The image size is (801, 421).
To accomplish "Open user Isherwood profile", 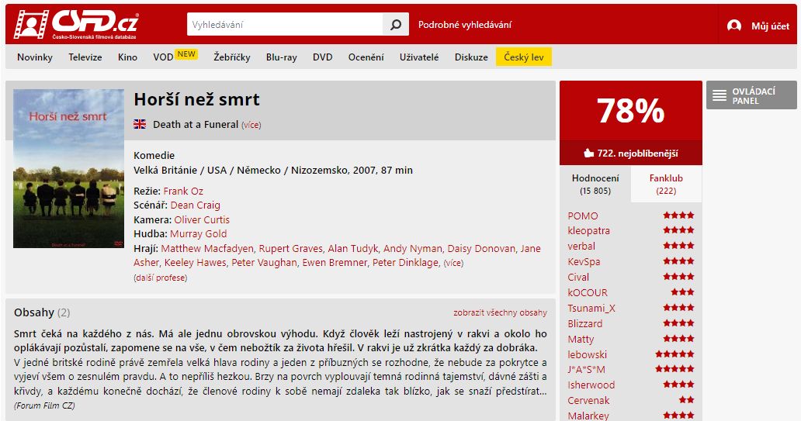I will [591, 385].
